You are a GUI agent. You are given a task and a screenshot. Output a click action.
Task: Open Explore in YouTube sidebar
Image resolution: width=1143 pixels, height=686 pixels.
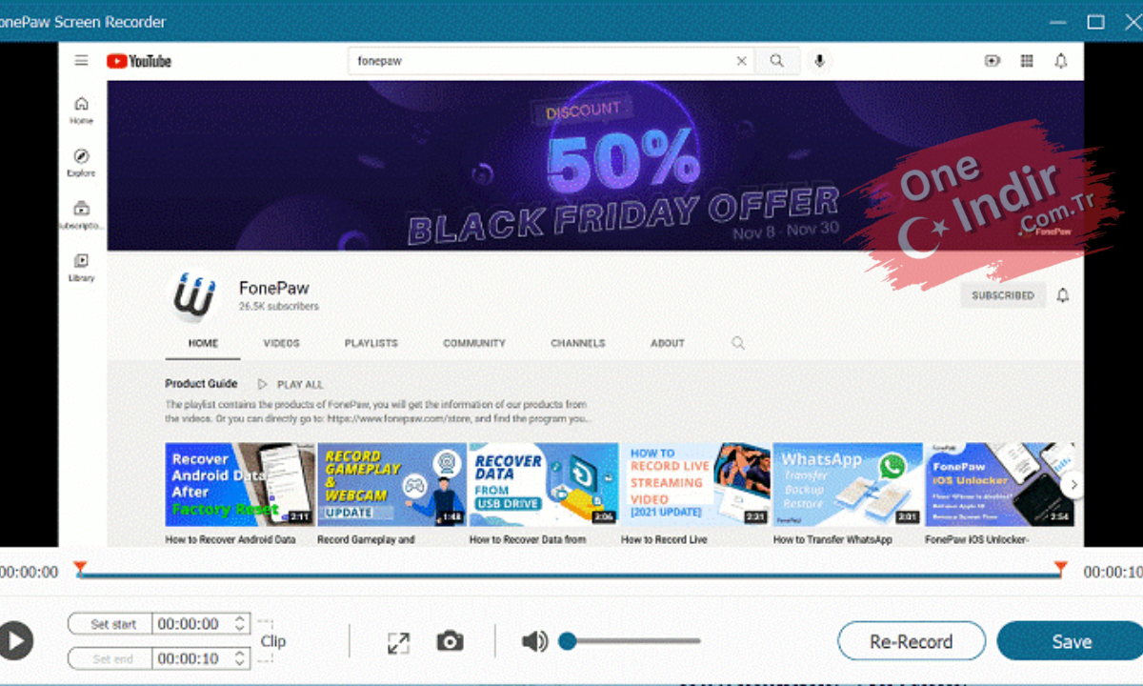(82, 163)
